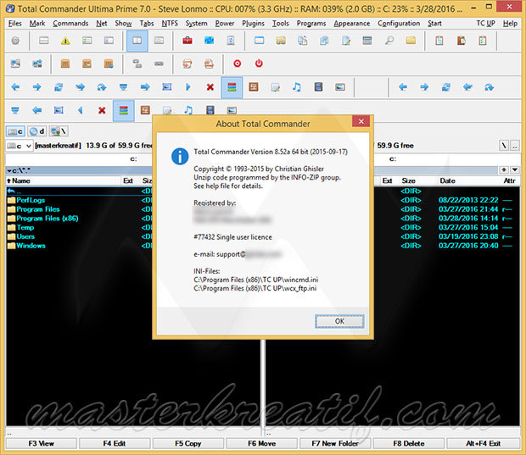Click the closed chain link icon

click(159, 64)
